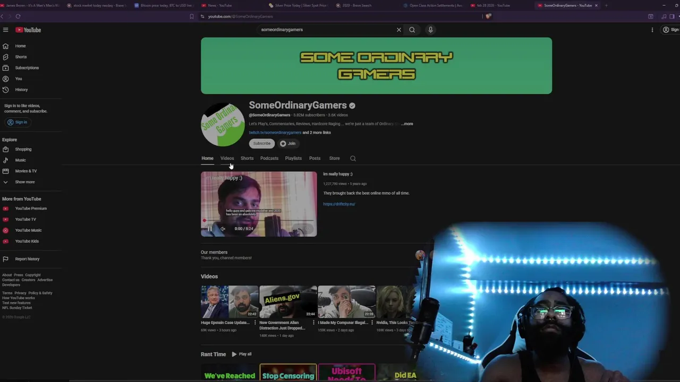Screen dimensions: 680x382
Task: Open the 'im really happy :)' video title
Action: pyautogui.click(x=338, y=174)
